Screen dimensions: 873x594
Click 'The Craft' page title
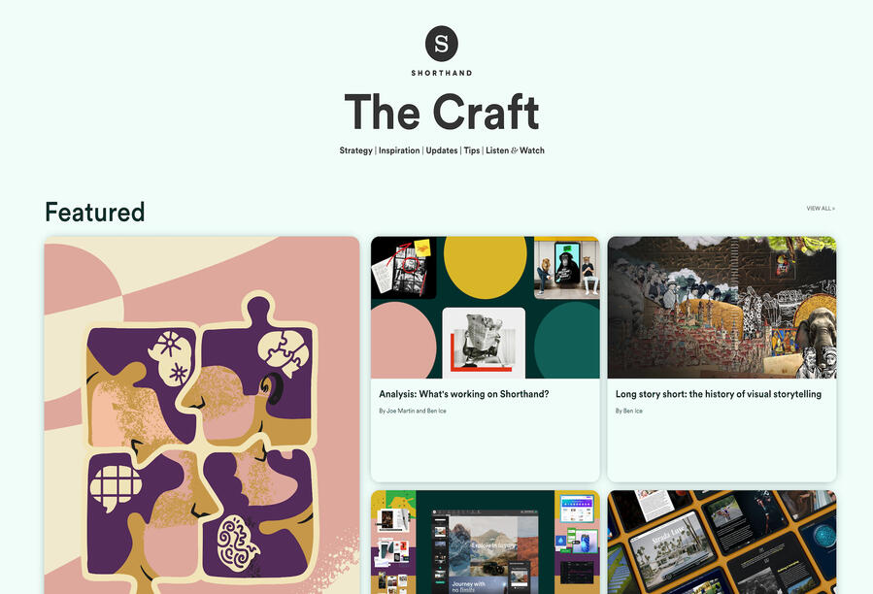(442, 112)
